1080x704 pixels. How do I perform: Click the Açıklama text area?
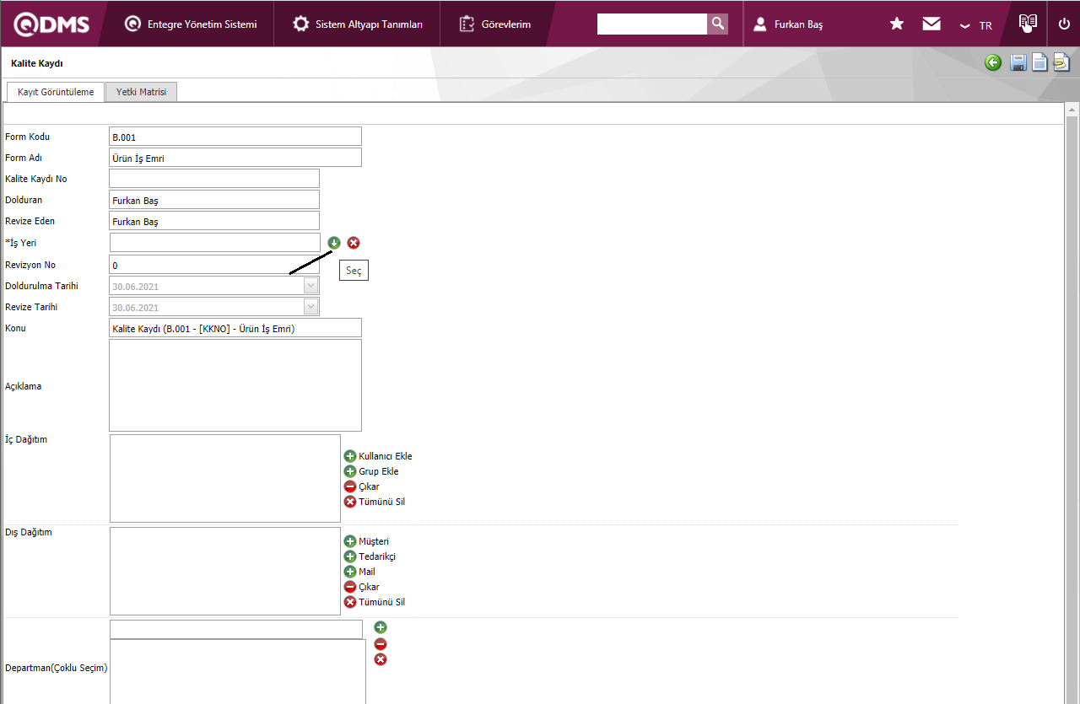pos(235,385)
